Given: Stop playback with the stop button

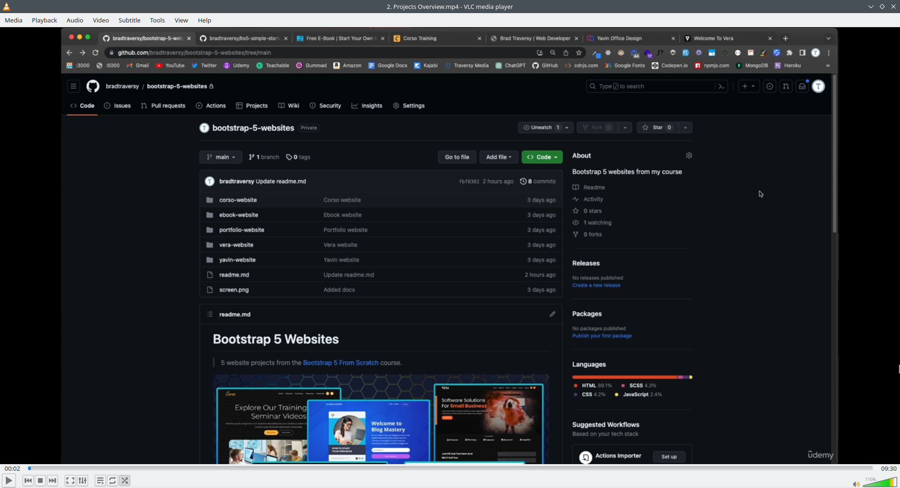Looking at the screenshot, I should pyautogui.click(x=40, y=481).
